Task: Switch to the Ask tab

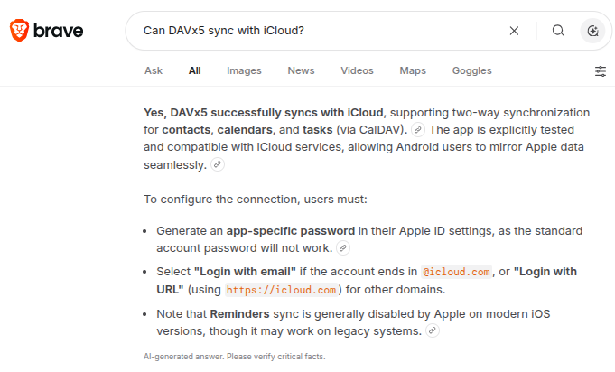Action: point(154,70)
